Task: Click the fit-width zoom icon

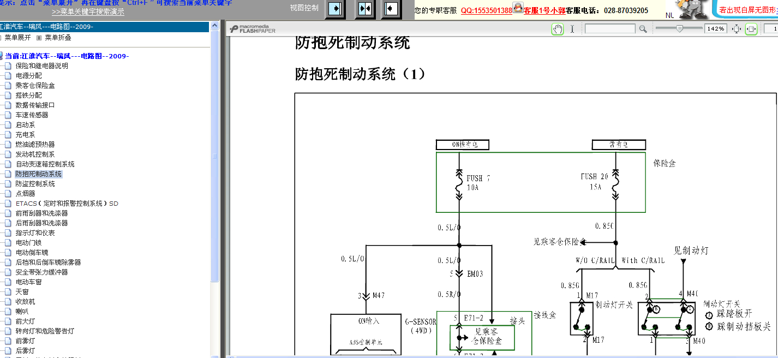Action: point(751,29)
